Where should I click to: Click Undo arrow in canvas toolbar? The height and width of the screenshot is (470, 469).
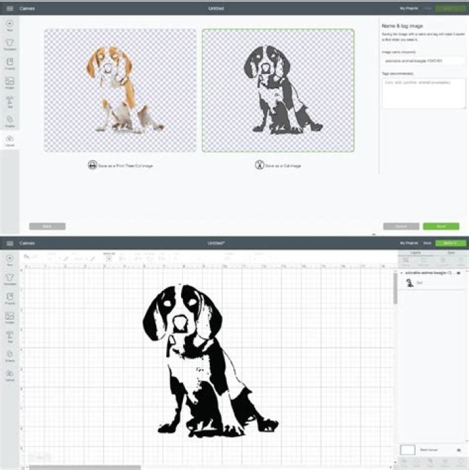point(27,256)
